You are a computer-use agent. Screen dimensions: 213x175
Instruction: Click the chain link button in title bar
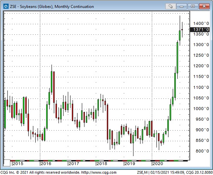click(171, 6)
